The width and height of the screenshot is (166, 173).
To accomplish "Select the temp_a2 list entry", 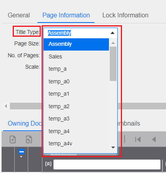I will coord(76,106).
